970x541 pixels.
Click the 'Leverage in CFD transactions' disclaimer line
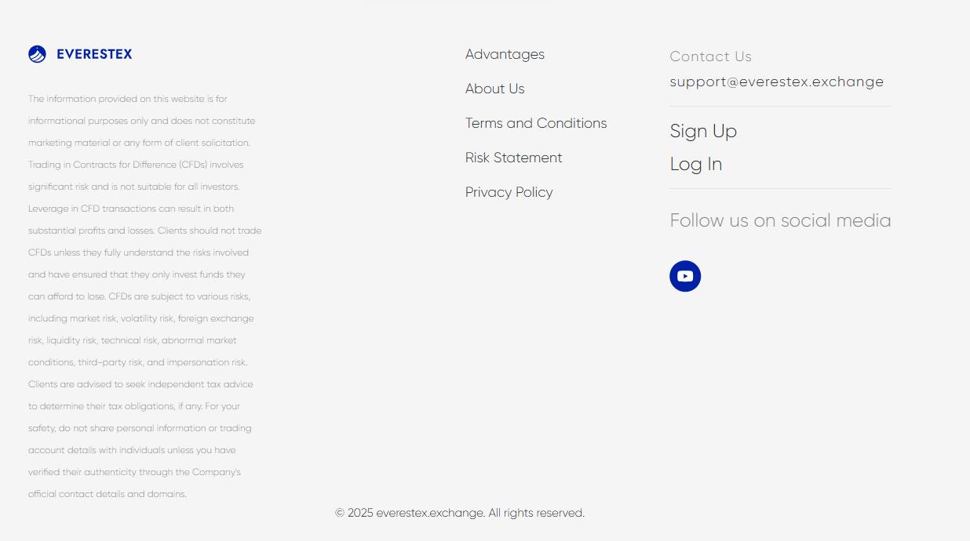point(131,209)
